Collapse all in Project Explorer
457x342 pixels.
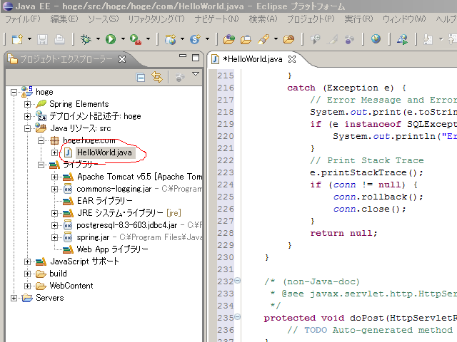pyautogui.click(x=141, y=77)
